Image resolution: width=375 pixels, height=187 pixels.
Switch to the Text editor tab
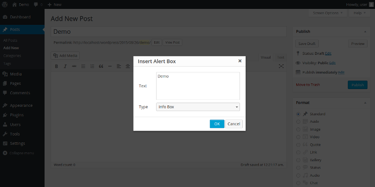click(x=280, y=57)
